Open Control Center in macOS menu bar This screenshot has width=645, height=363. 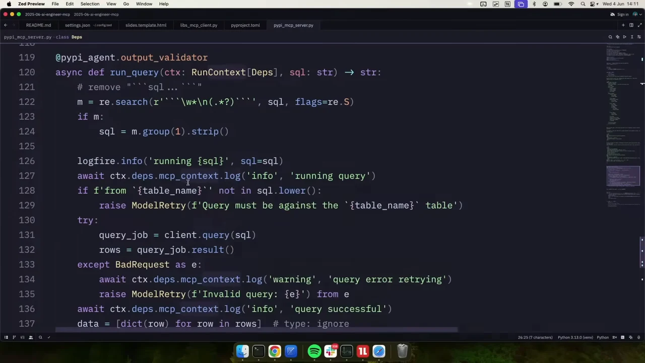592,4
